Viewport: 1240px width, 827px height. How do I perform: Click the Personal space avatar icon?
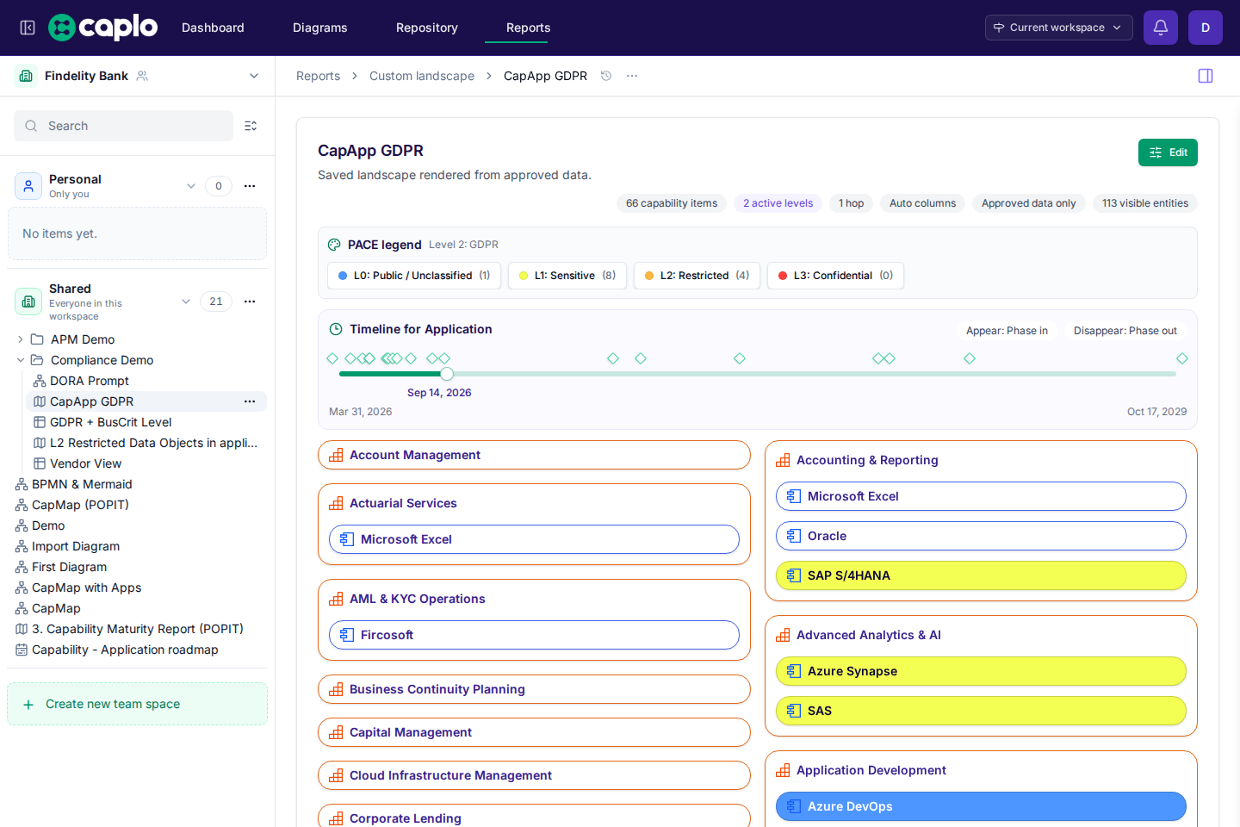pyautogui.click(x=28, y=186)
